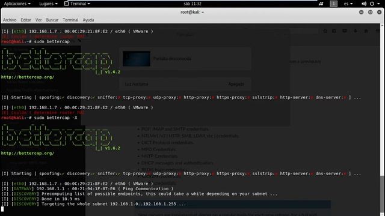
Task: Click the terminal scrollbar up arrow
Action: [x=382, y=25]
